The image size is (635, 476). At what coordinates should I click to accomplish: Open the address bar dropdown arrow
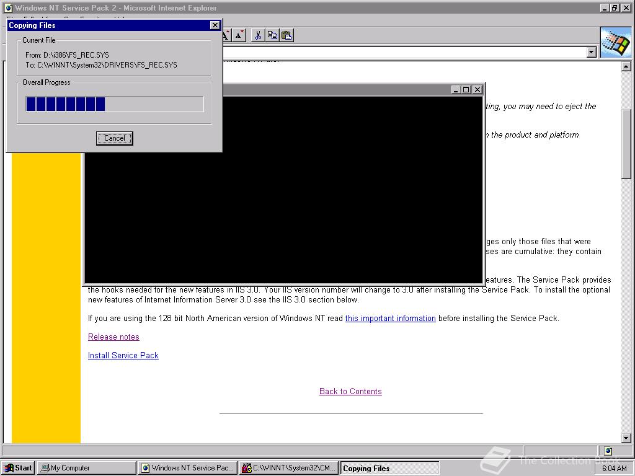(x=591, y=52)
